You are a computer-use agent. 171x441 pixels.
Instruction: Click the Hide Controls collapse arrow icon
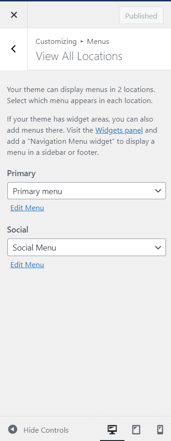tap(12, 429)
